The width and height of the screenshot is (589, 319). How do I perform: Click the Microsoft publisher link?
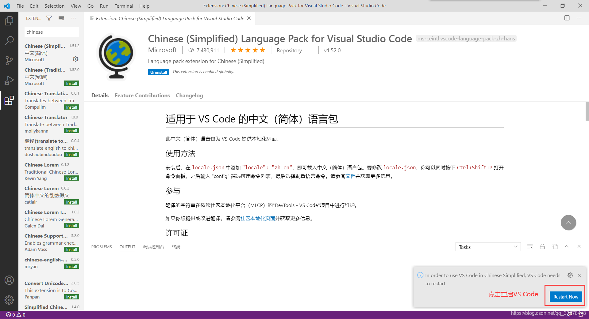pyautogui.click(x=163, y=50)
